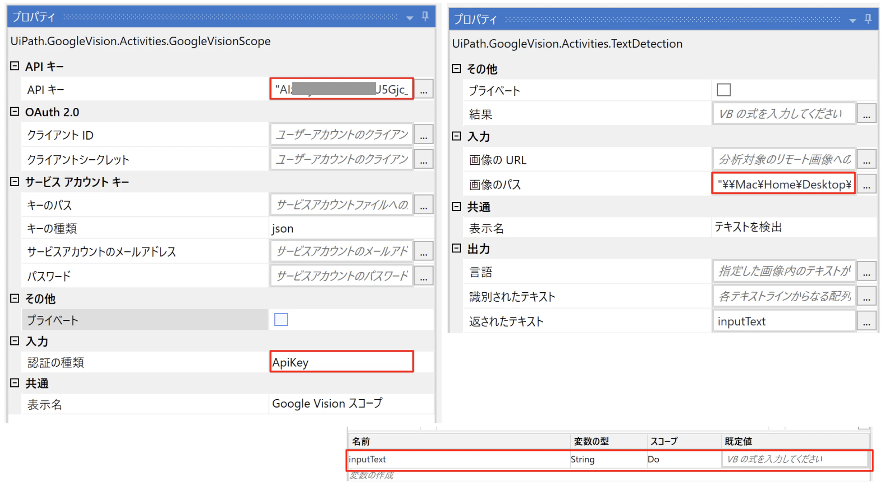This screenshot has height=486, width=887.
Task: Collapse the API キー category
Action: point(15,66)
